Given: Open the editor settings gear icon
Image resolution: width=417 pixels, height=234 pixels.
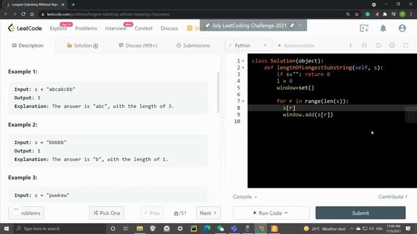Looking at the screenshot, I should [392, 45].
